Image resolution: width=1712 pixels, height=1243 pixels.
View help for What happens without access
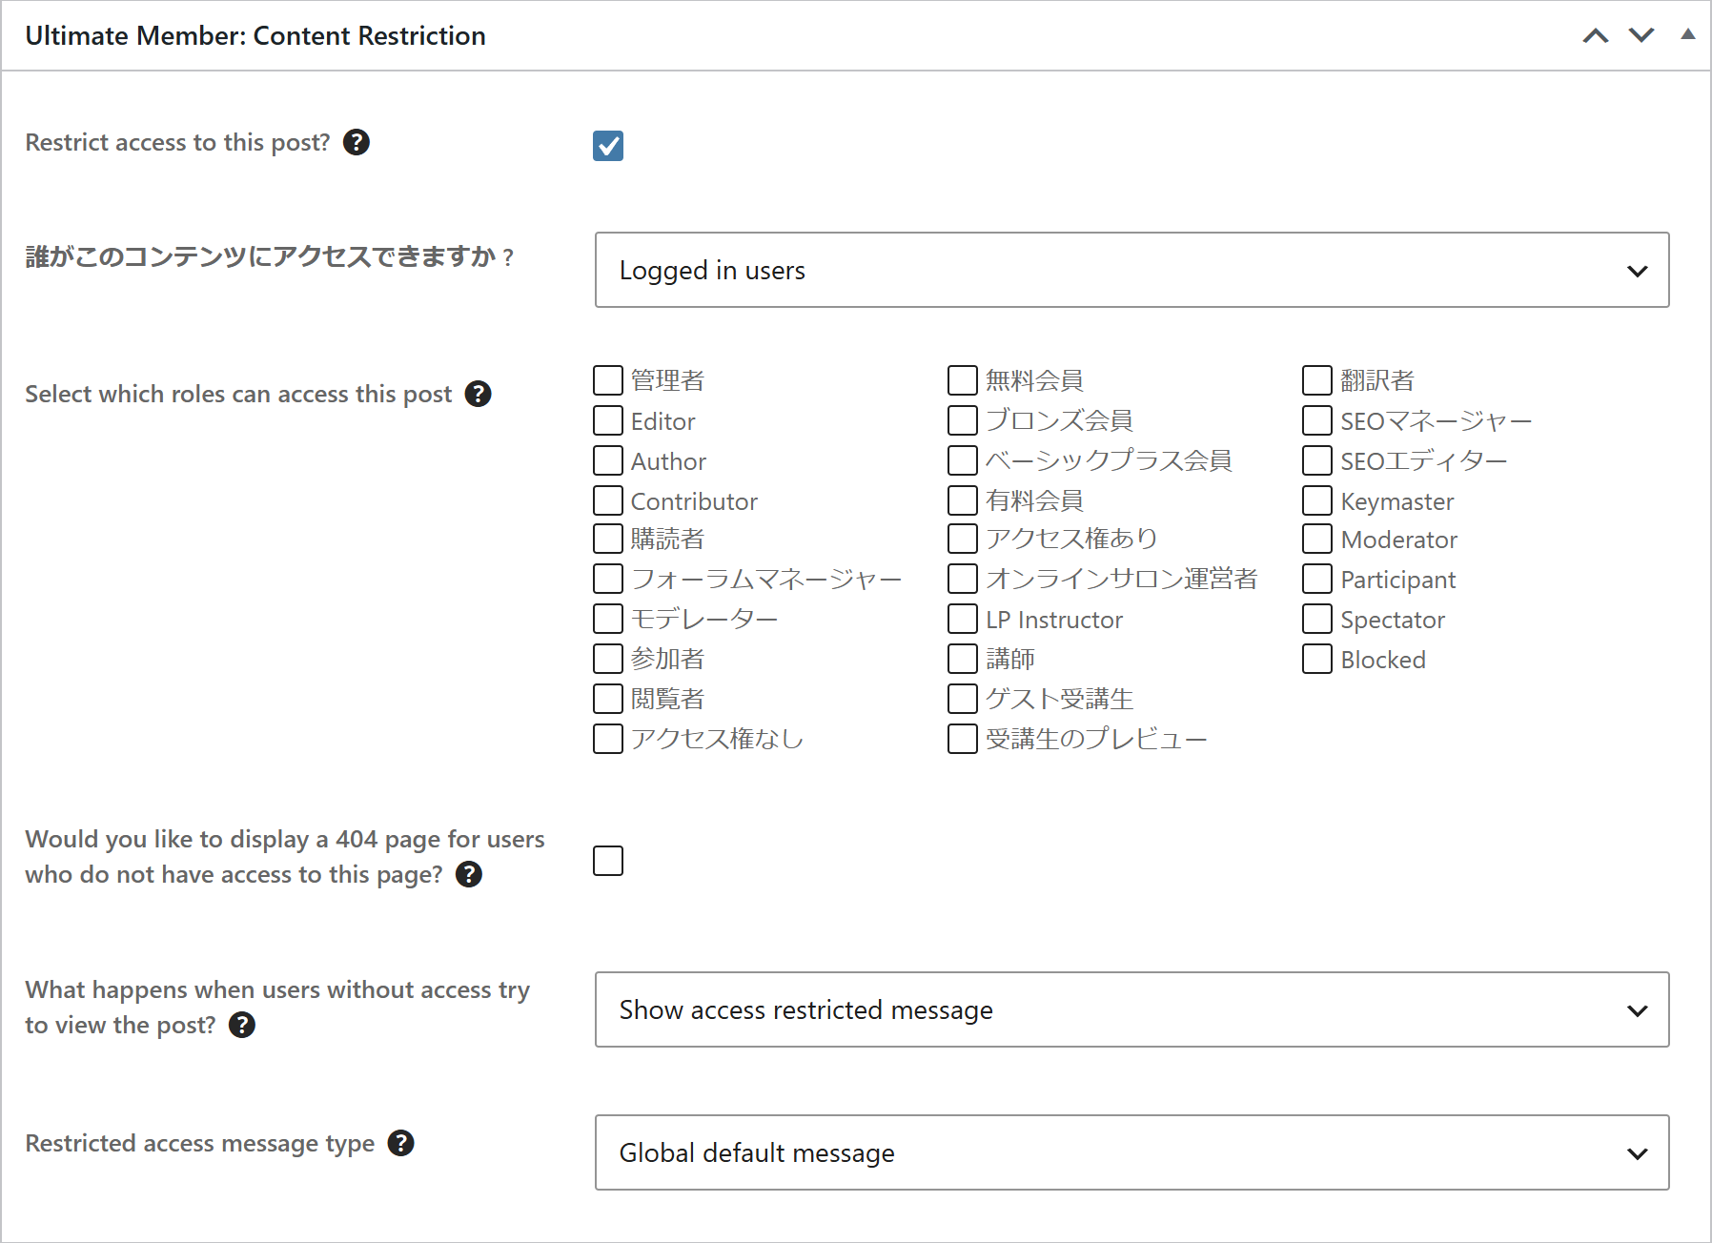point(242,1025)
